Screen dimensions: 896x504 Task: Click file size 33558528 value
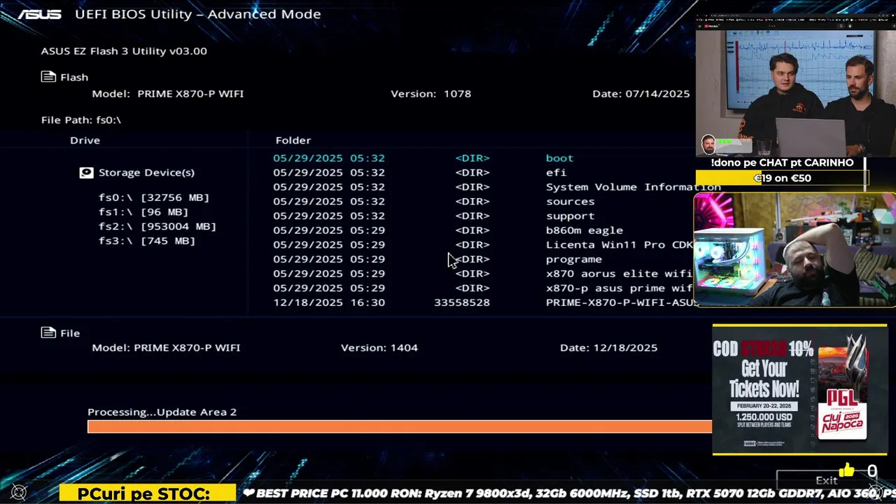(x=462, y=302)
